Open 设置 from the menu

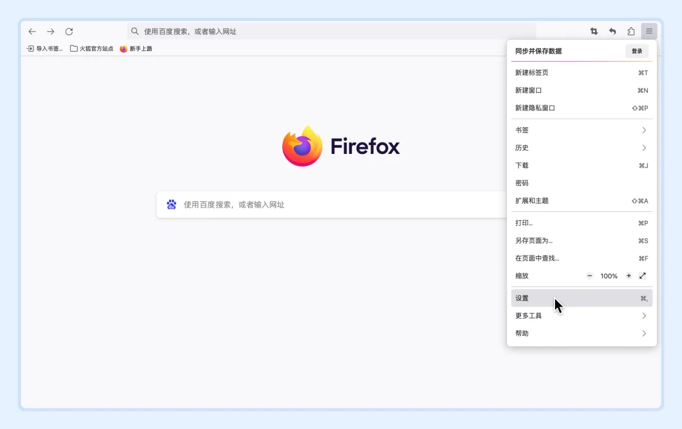582,298
